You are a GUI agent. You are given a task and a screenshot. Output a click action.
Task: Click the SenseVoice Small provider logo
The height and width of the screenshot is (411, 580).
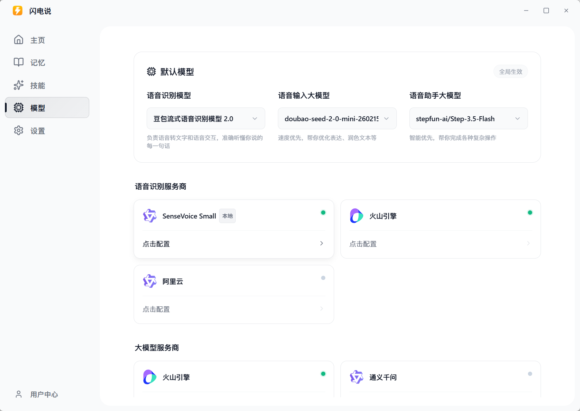coord(150,216)
